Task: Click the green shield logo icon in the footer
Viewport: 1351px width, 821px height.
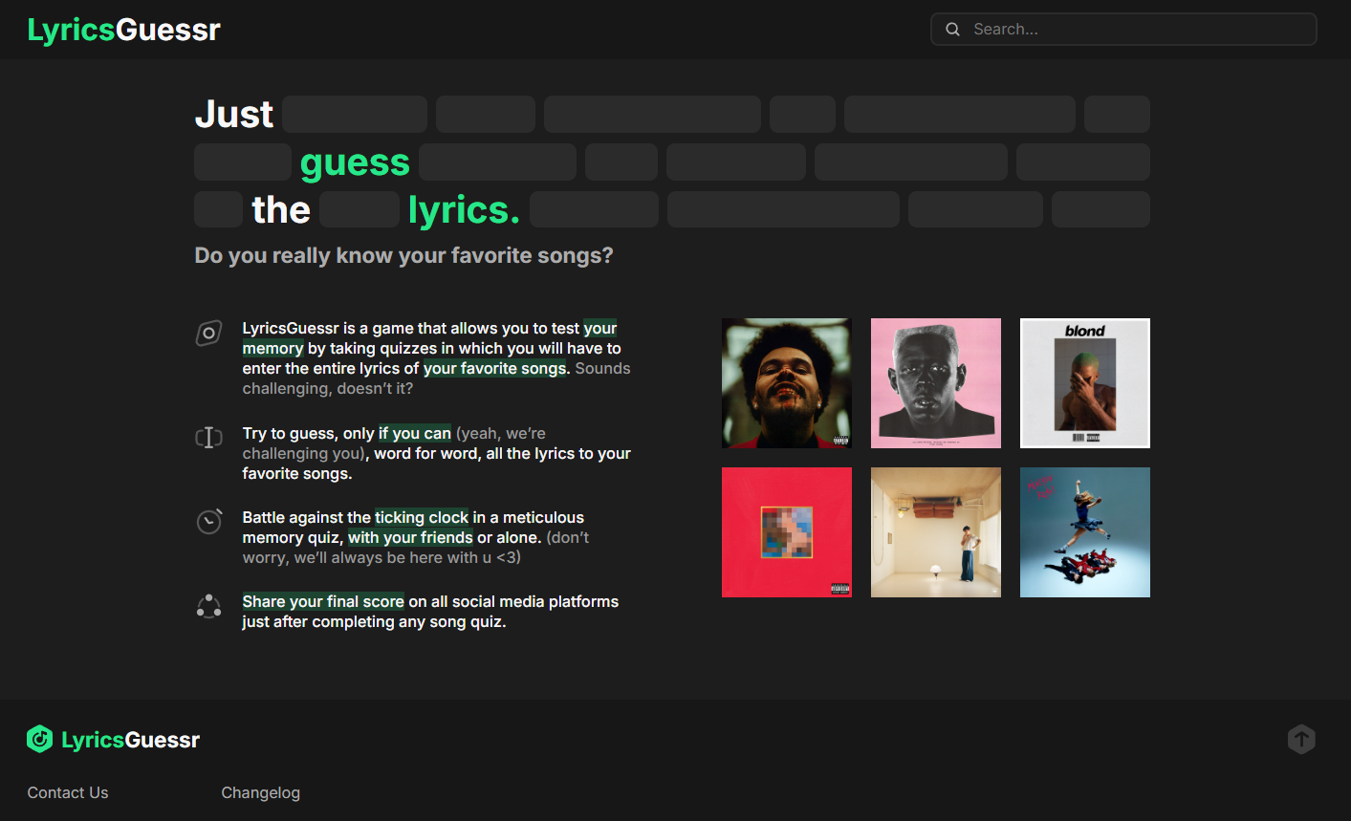Action: tap(39, 739)
